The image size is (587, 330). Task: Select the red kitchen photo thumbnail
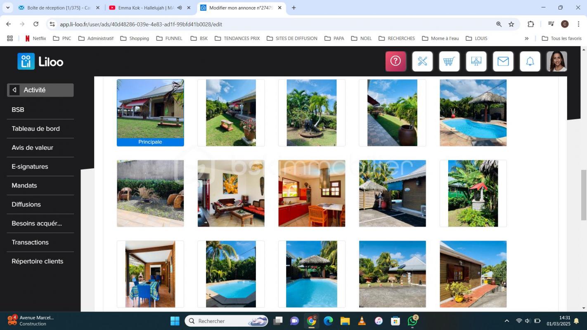312,193
